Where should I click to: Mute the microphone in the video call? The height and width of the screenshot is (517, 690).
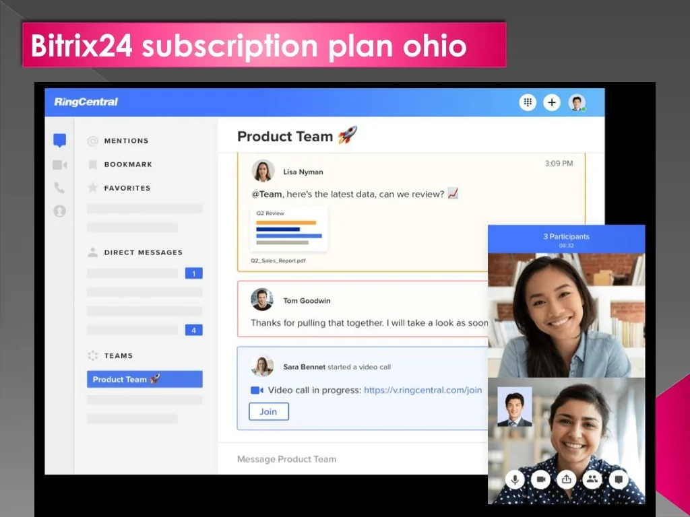coord(515,480)
